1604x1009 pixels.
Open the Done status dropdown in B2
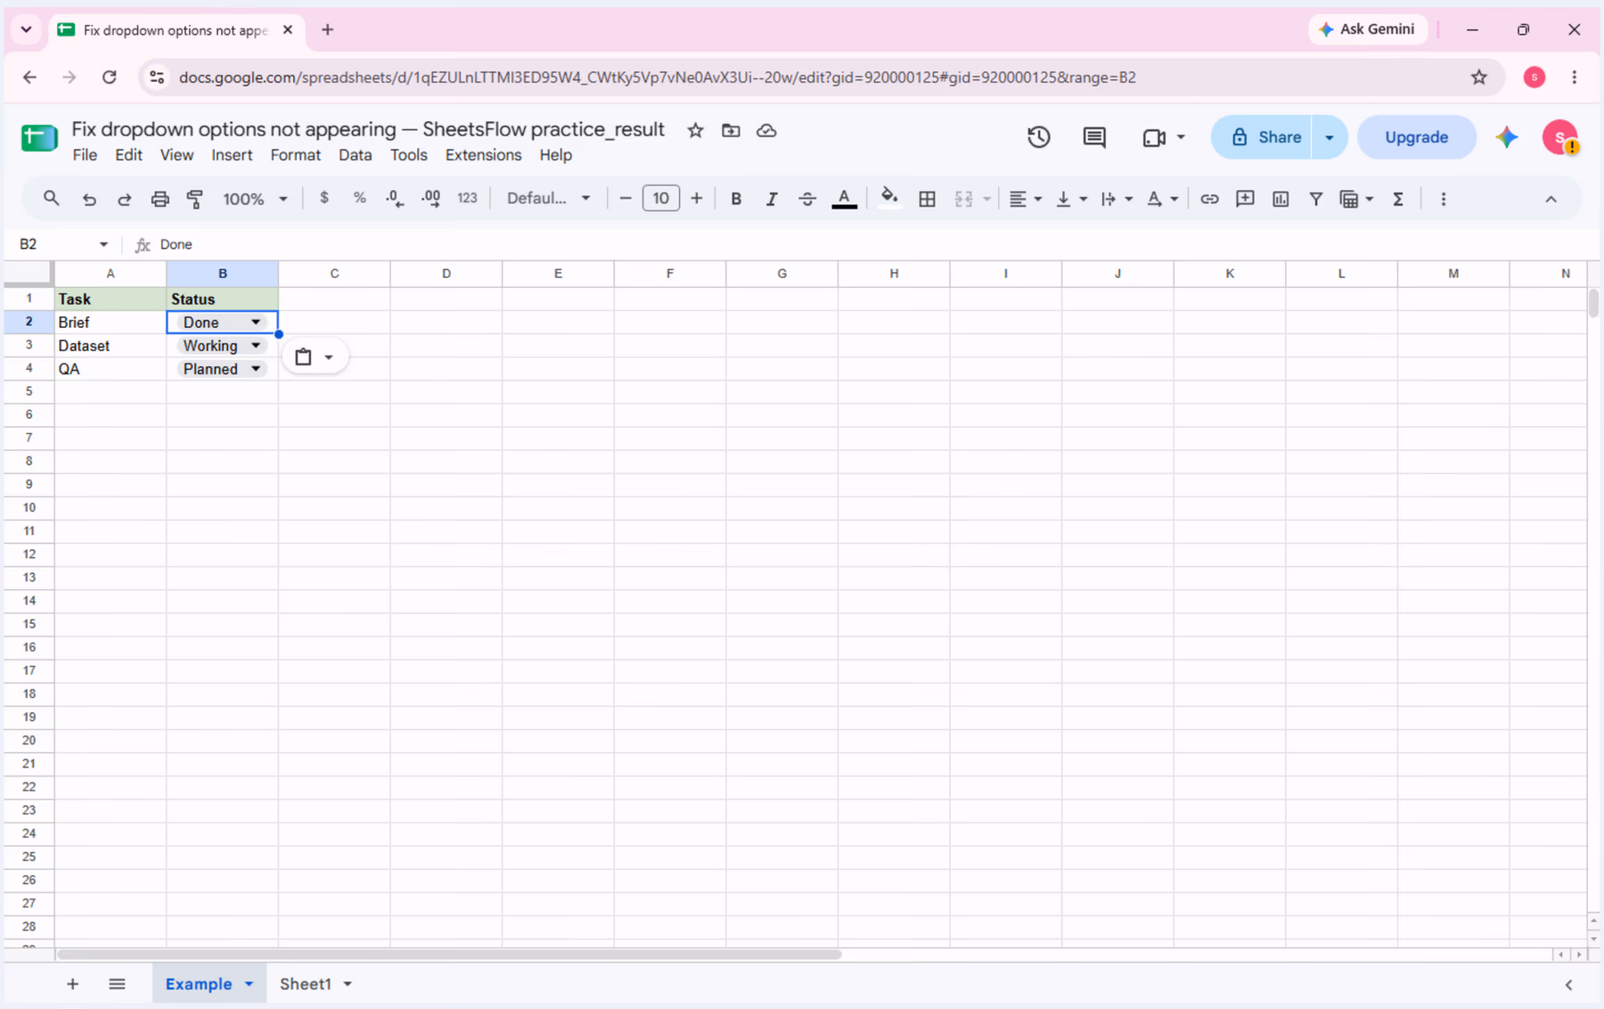(256, 322)
